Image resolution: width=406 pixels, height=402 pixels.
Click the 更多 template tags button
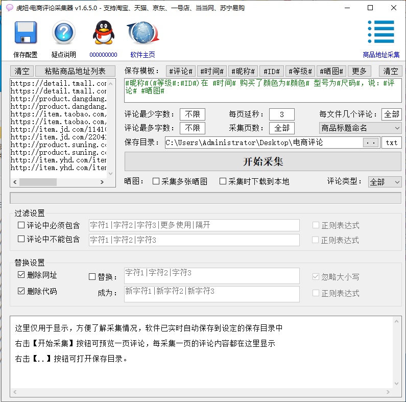360,71
